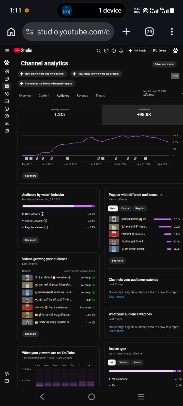
Task: Open Copyright icon in left sidebar
Action: click(7, 109)
